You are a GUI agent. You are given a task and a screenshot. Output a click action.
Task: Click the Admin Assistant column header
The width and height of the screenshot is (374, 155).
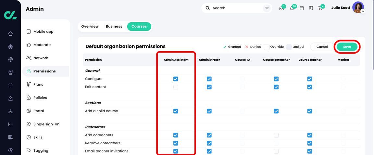coord(176,60)
